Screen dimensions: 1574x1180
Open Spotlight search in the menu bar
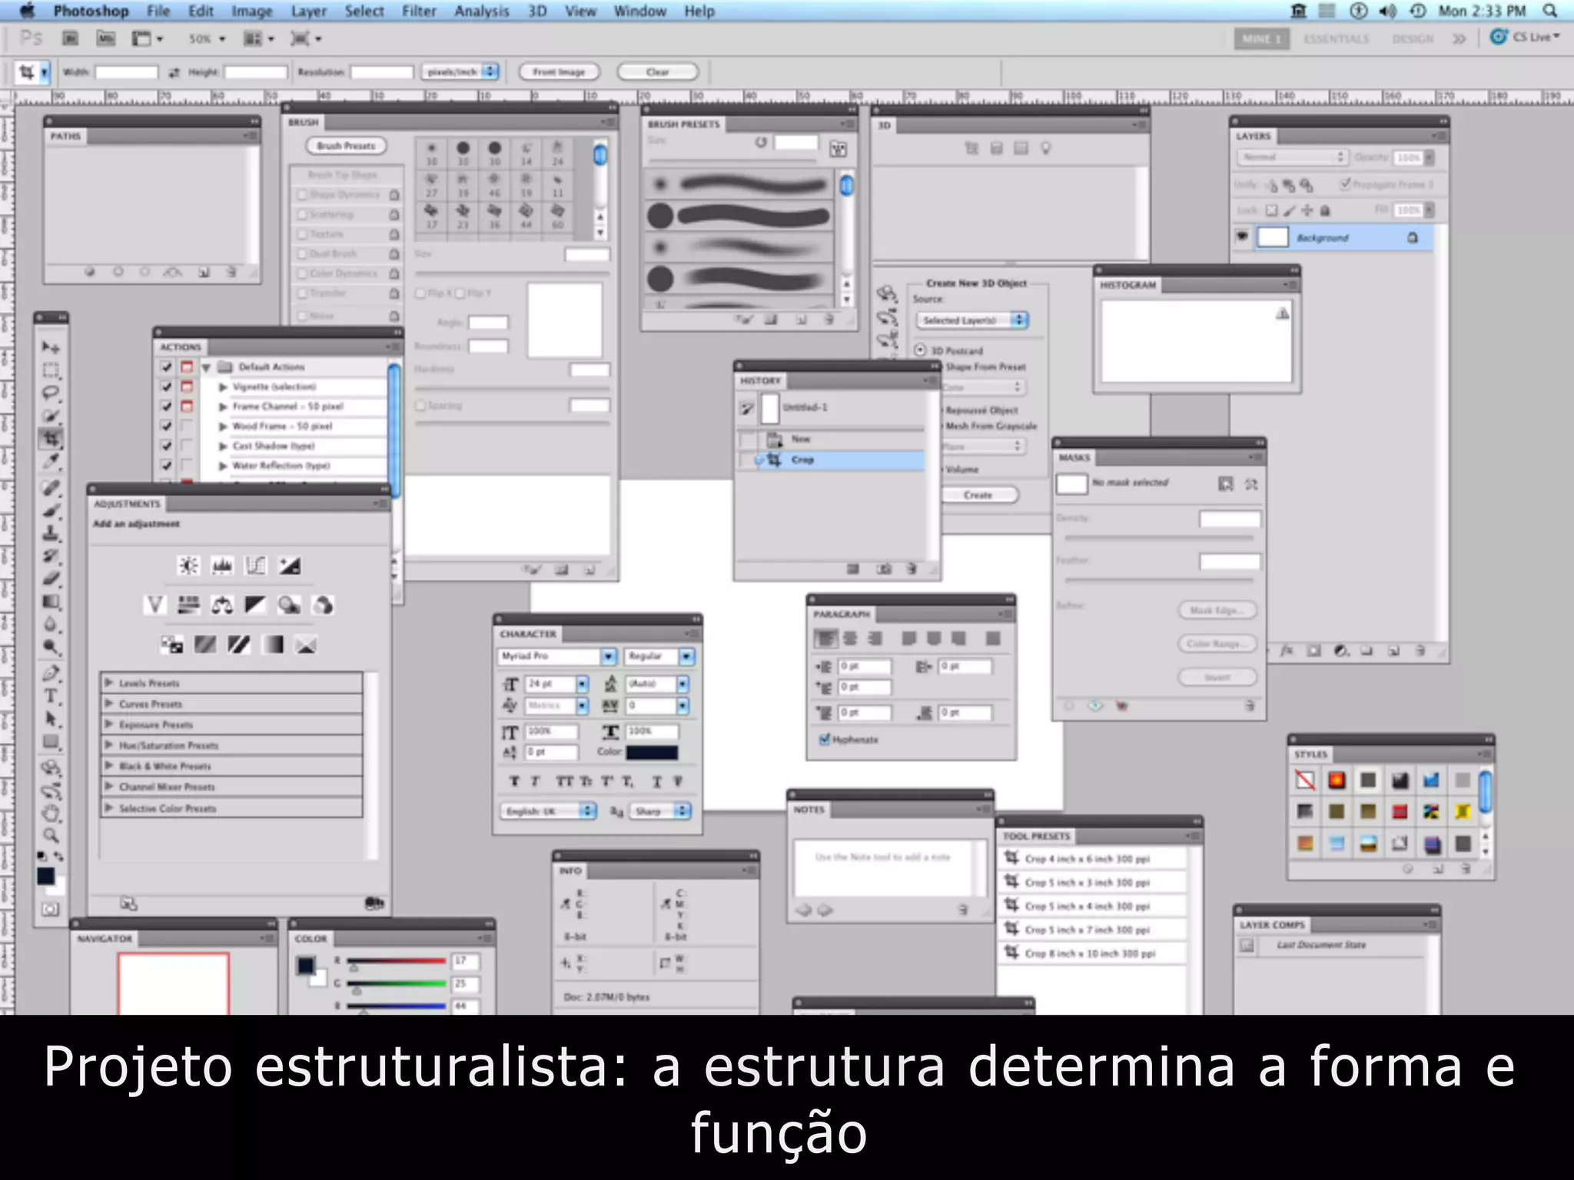pos(1550,11)
